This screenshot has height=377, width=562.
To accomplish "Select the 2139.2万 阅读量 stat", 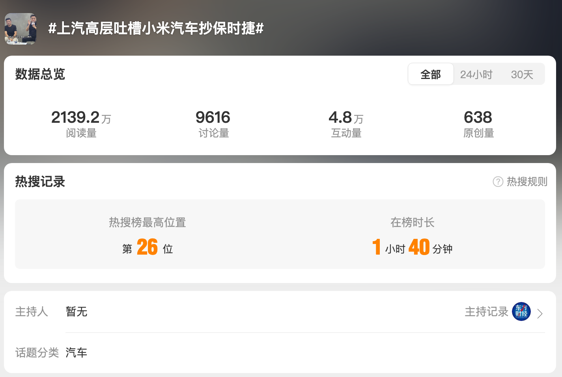I will click(81, 124).
